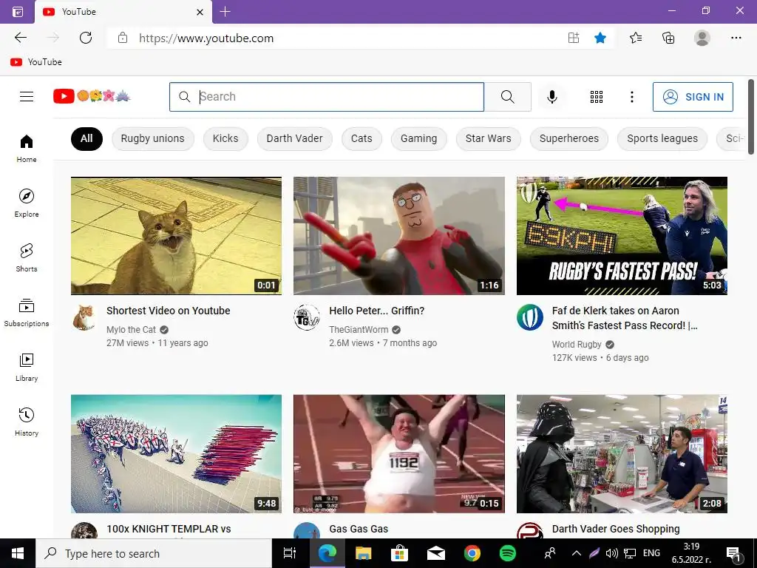Viewport: 757px width, 568px height.
Task: Click the taskbar search box
Action: pos(154,553)
